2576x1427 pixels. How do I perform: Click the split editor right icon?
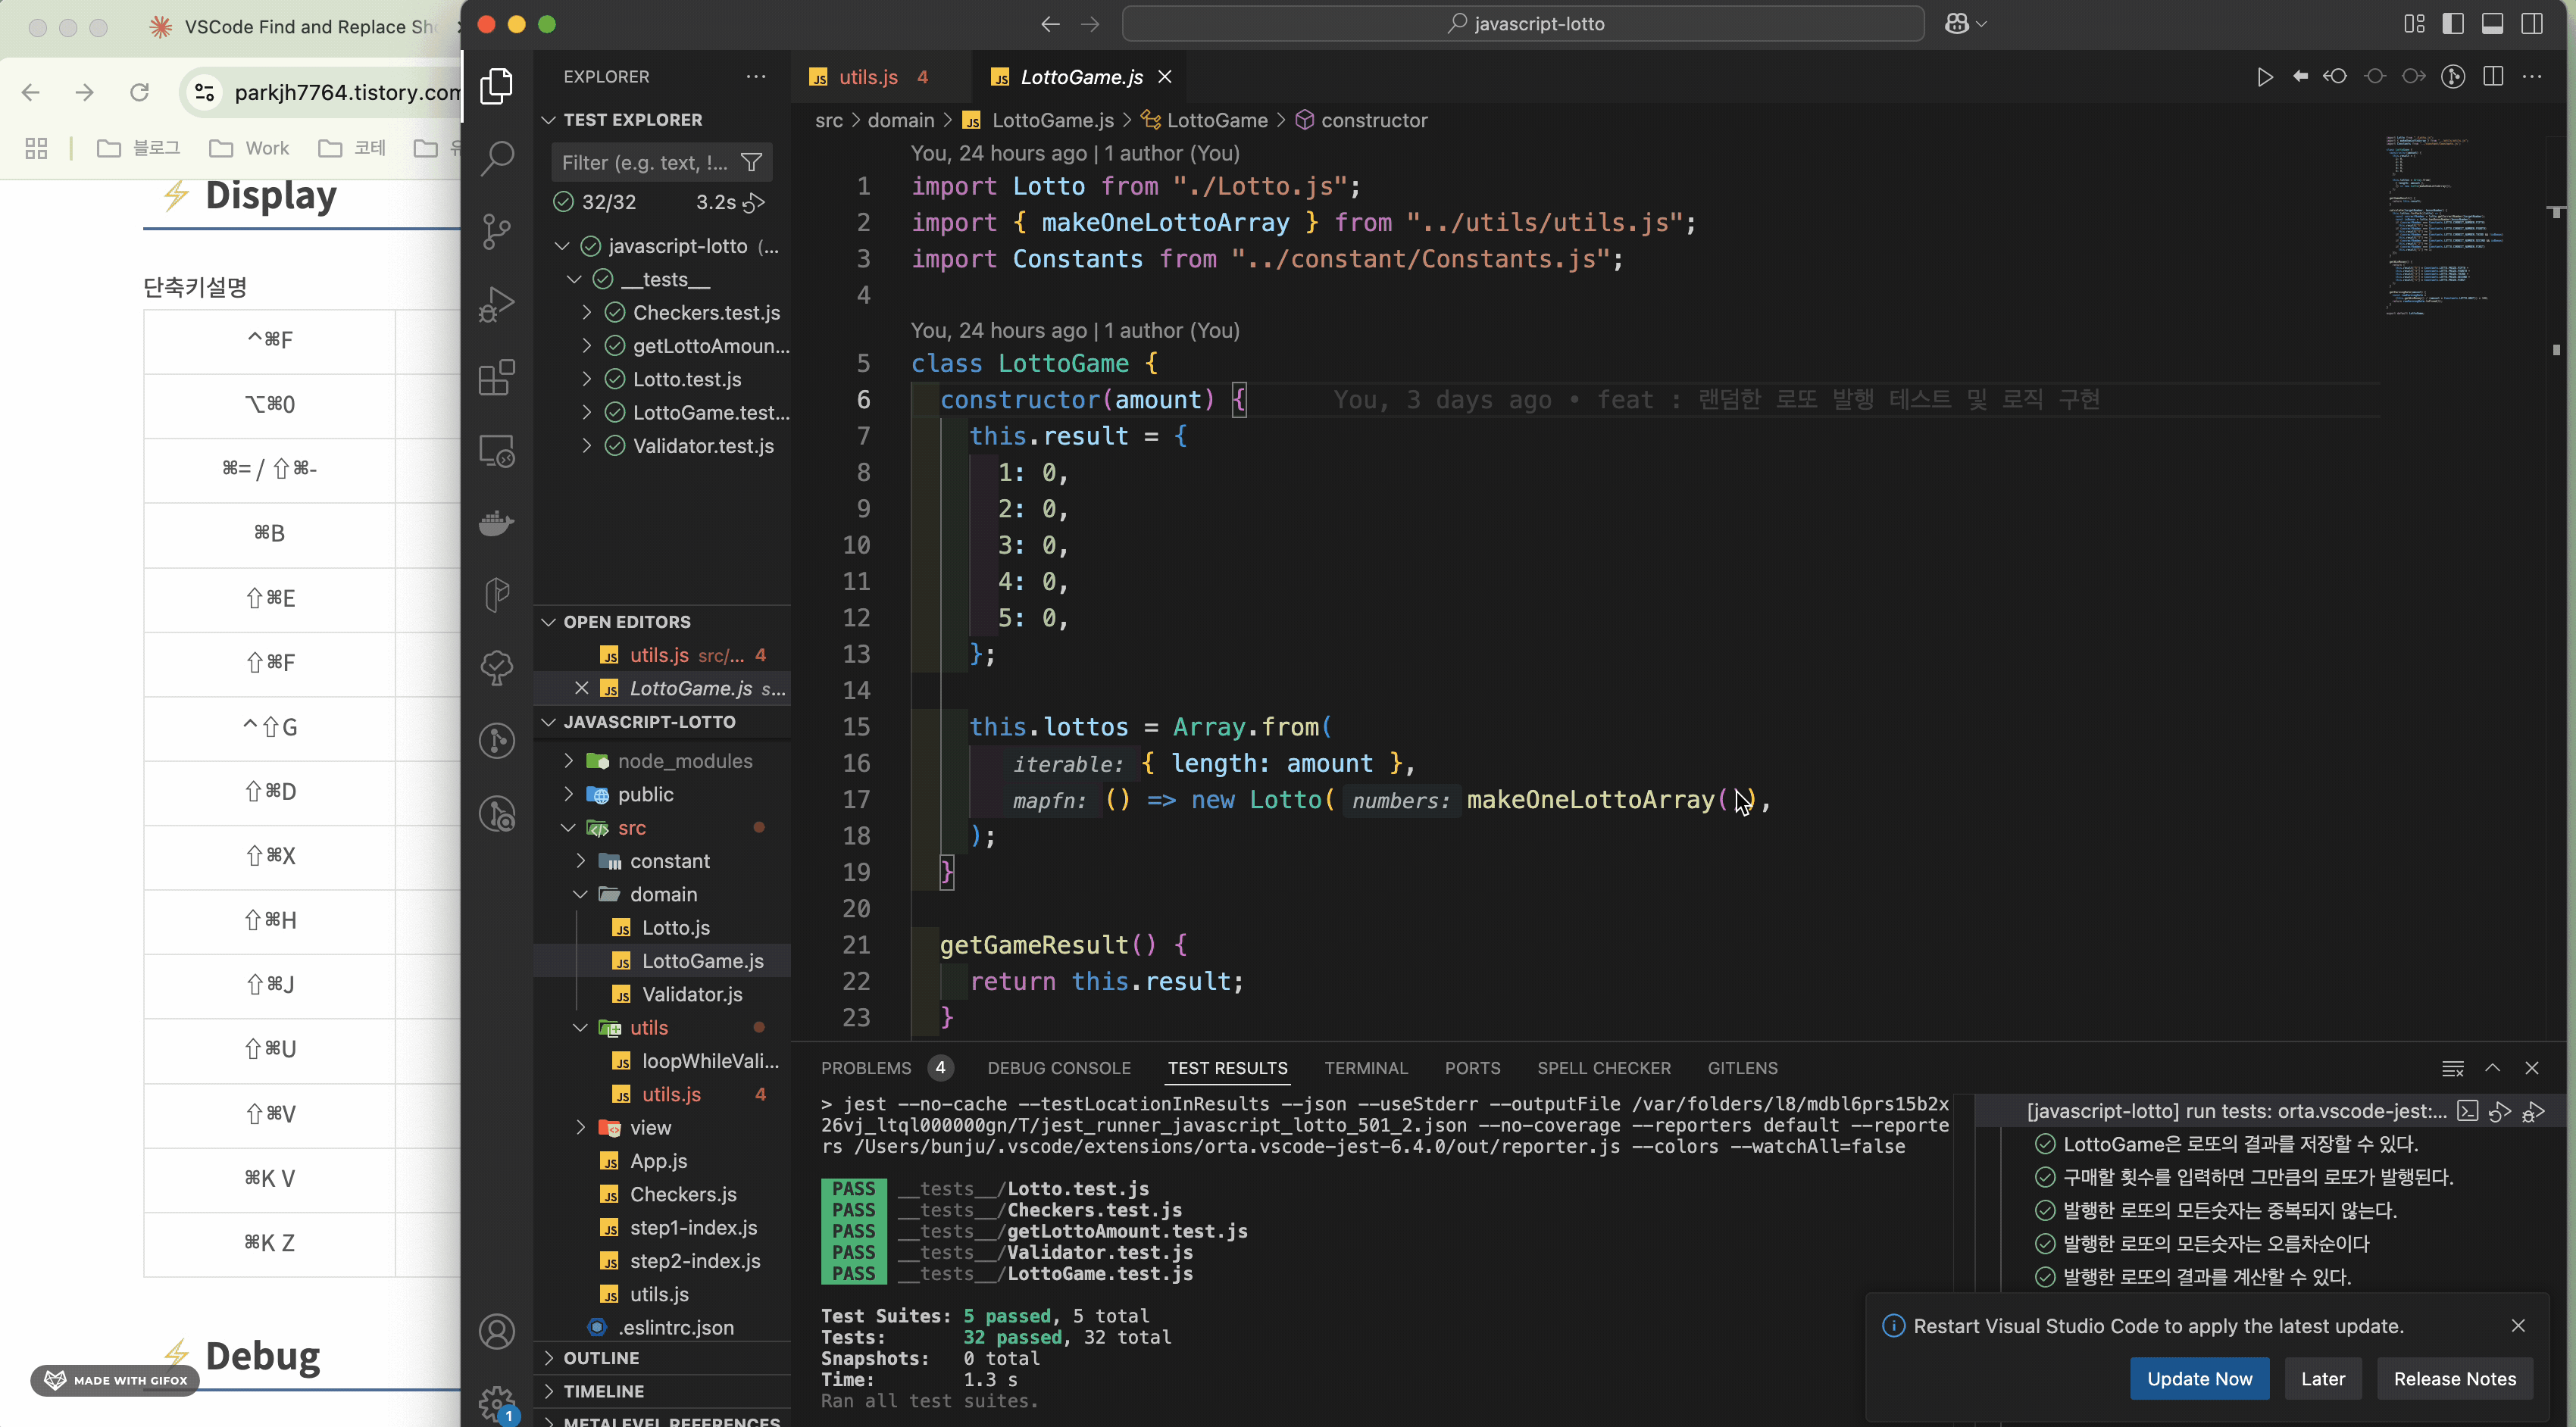pyautogui.click(x=2493, y=77)
